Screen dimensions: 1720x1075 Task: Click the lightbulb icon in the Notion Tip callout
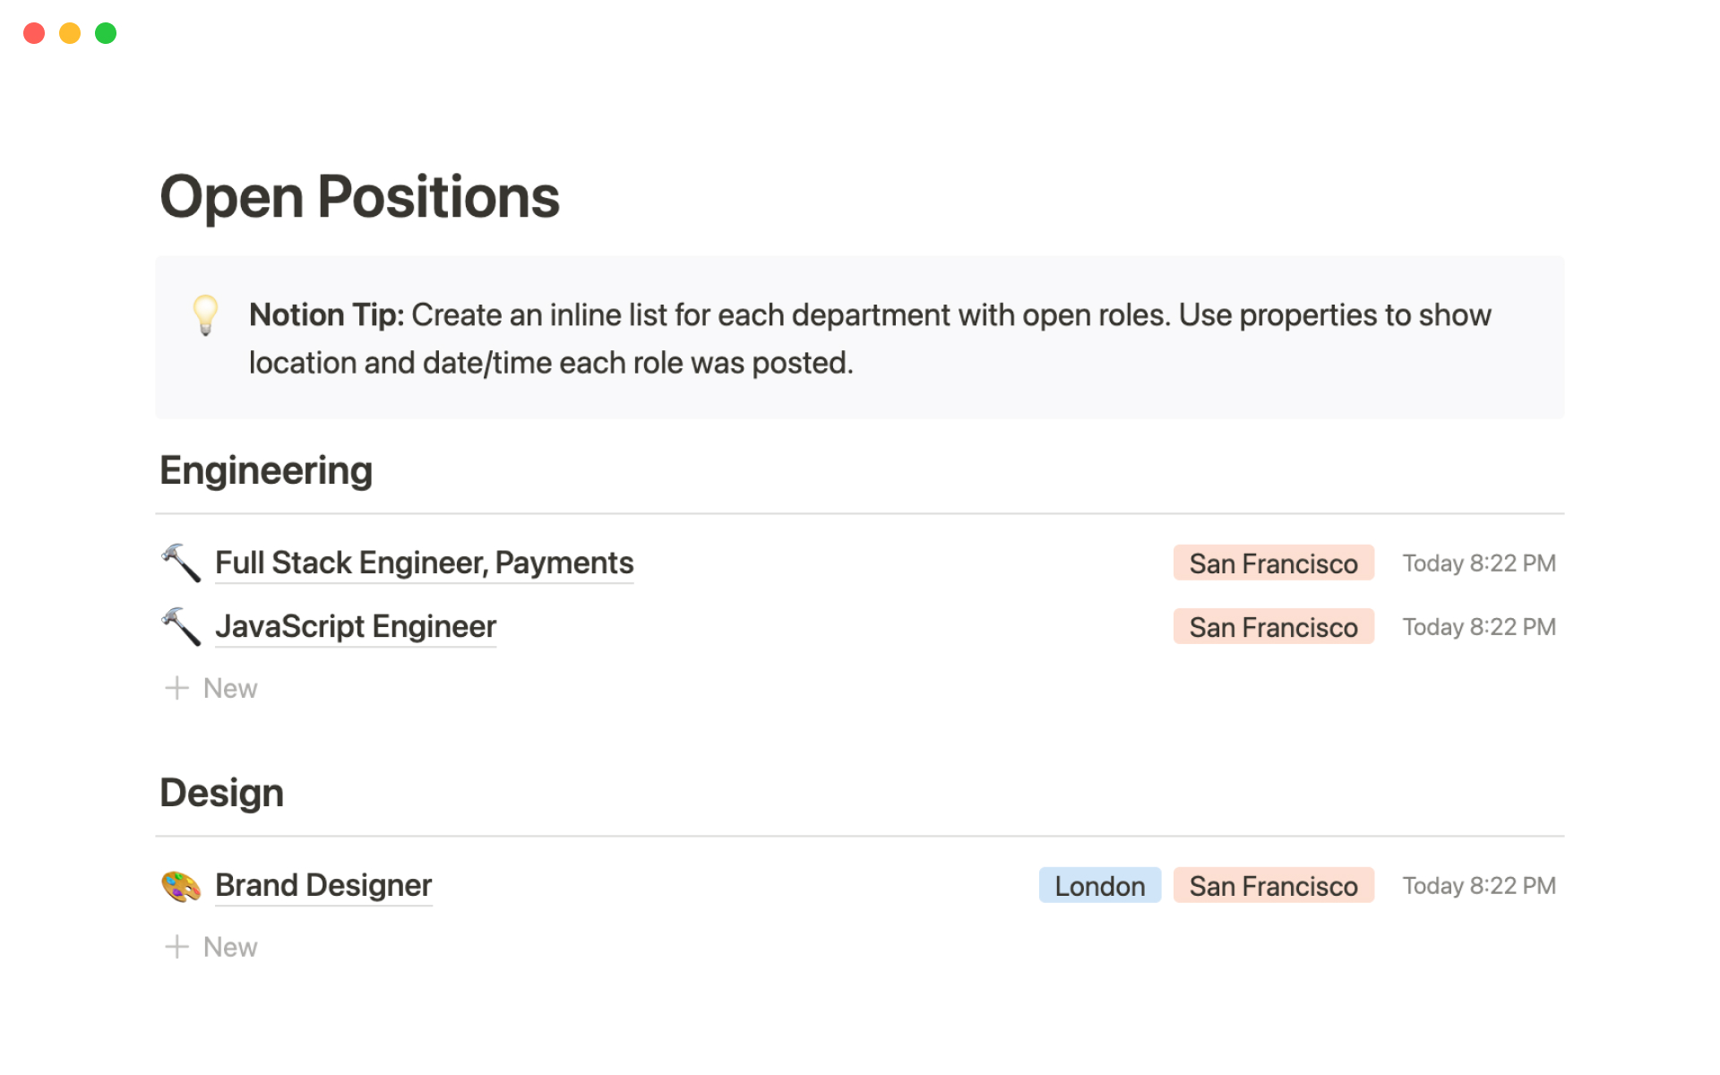point(205,314)
